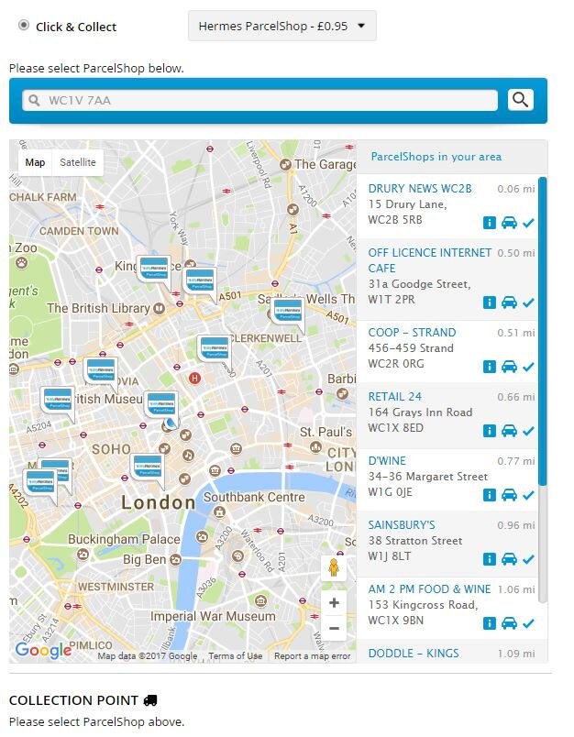
Task: Select Retail 24 with checkmark icon
Action: click(x=528, y=431)
